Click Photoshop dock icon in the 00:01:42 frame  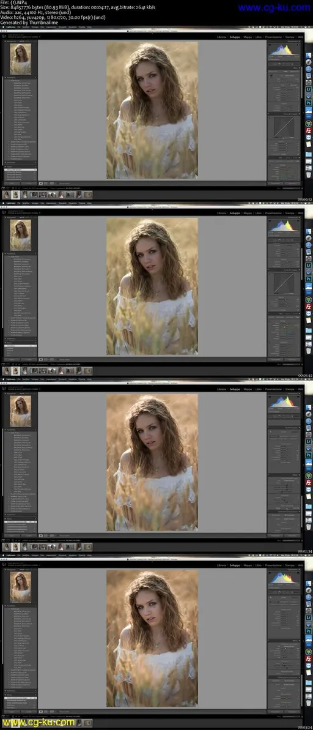(308, 278)
